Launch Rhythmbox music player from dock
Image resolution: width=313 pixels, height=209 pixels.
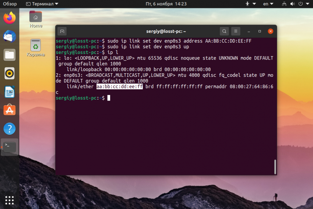tap(9, 73)
